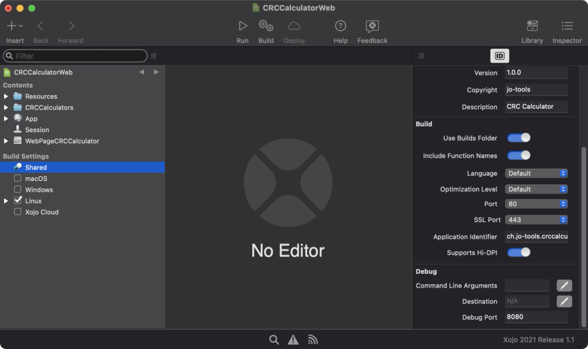Click the Copyright field showing jo-tools

click(x=536, y=90)
